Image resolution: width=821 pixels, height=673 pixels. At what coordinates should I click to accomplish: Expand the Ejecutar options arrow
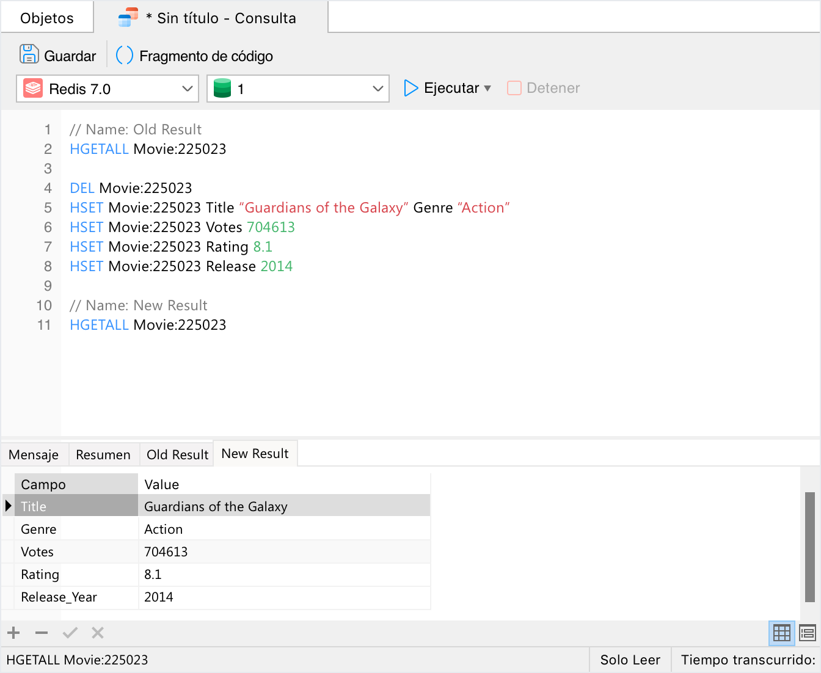click(487, 89)
